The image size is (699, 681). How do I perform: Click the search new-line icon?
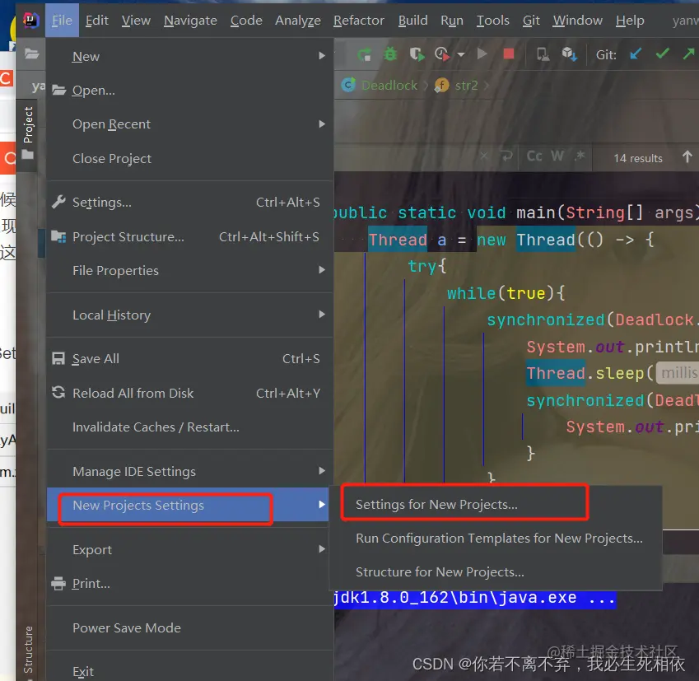tap(506, 156)
